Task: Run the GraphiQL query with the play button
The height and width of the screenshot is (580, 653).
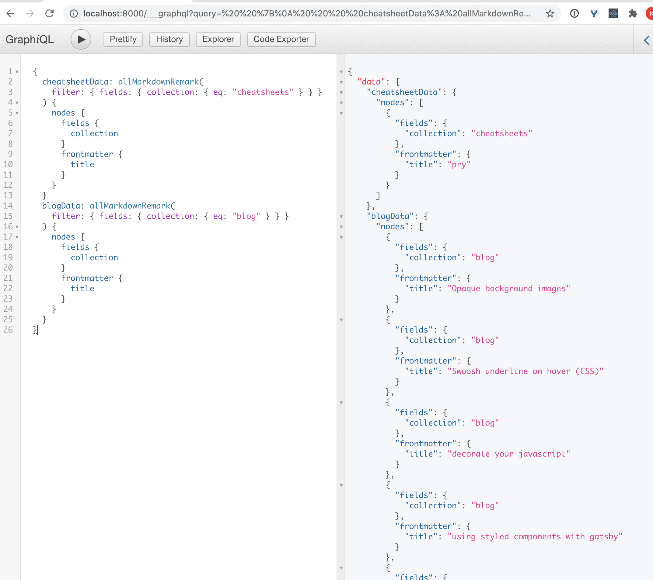Action: click(81, 39)
